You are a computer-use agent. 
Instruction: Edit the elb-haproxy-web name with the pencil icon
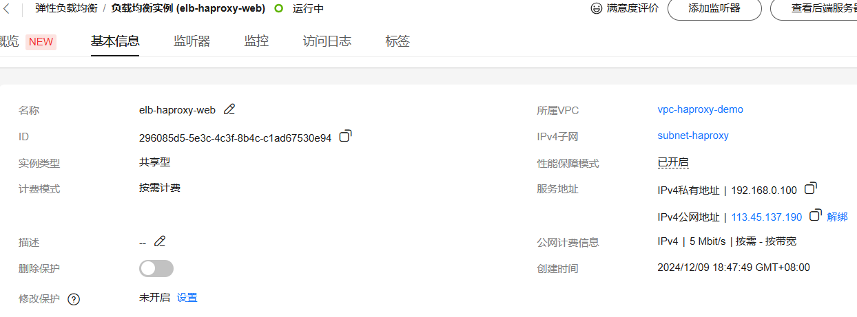coord(229,109)
